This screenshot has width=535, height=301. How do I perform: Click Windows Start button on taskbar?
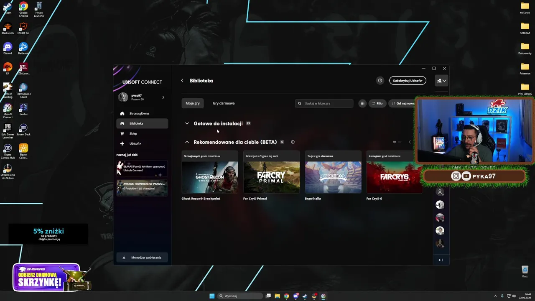212,296
